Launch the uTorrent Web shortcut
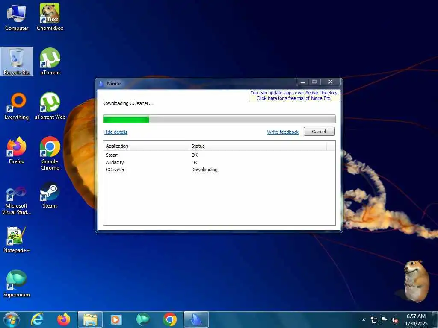Image resolution: width=438 pixels, height=328 pixels. click(x=50, y=106)
